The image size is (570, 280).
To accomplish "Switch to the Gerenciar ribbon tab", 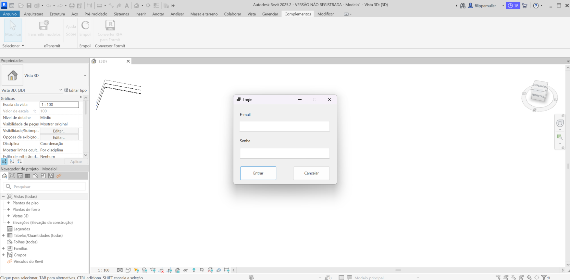I will [270, 14].
